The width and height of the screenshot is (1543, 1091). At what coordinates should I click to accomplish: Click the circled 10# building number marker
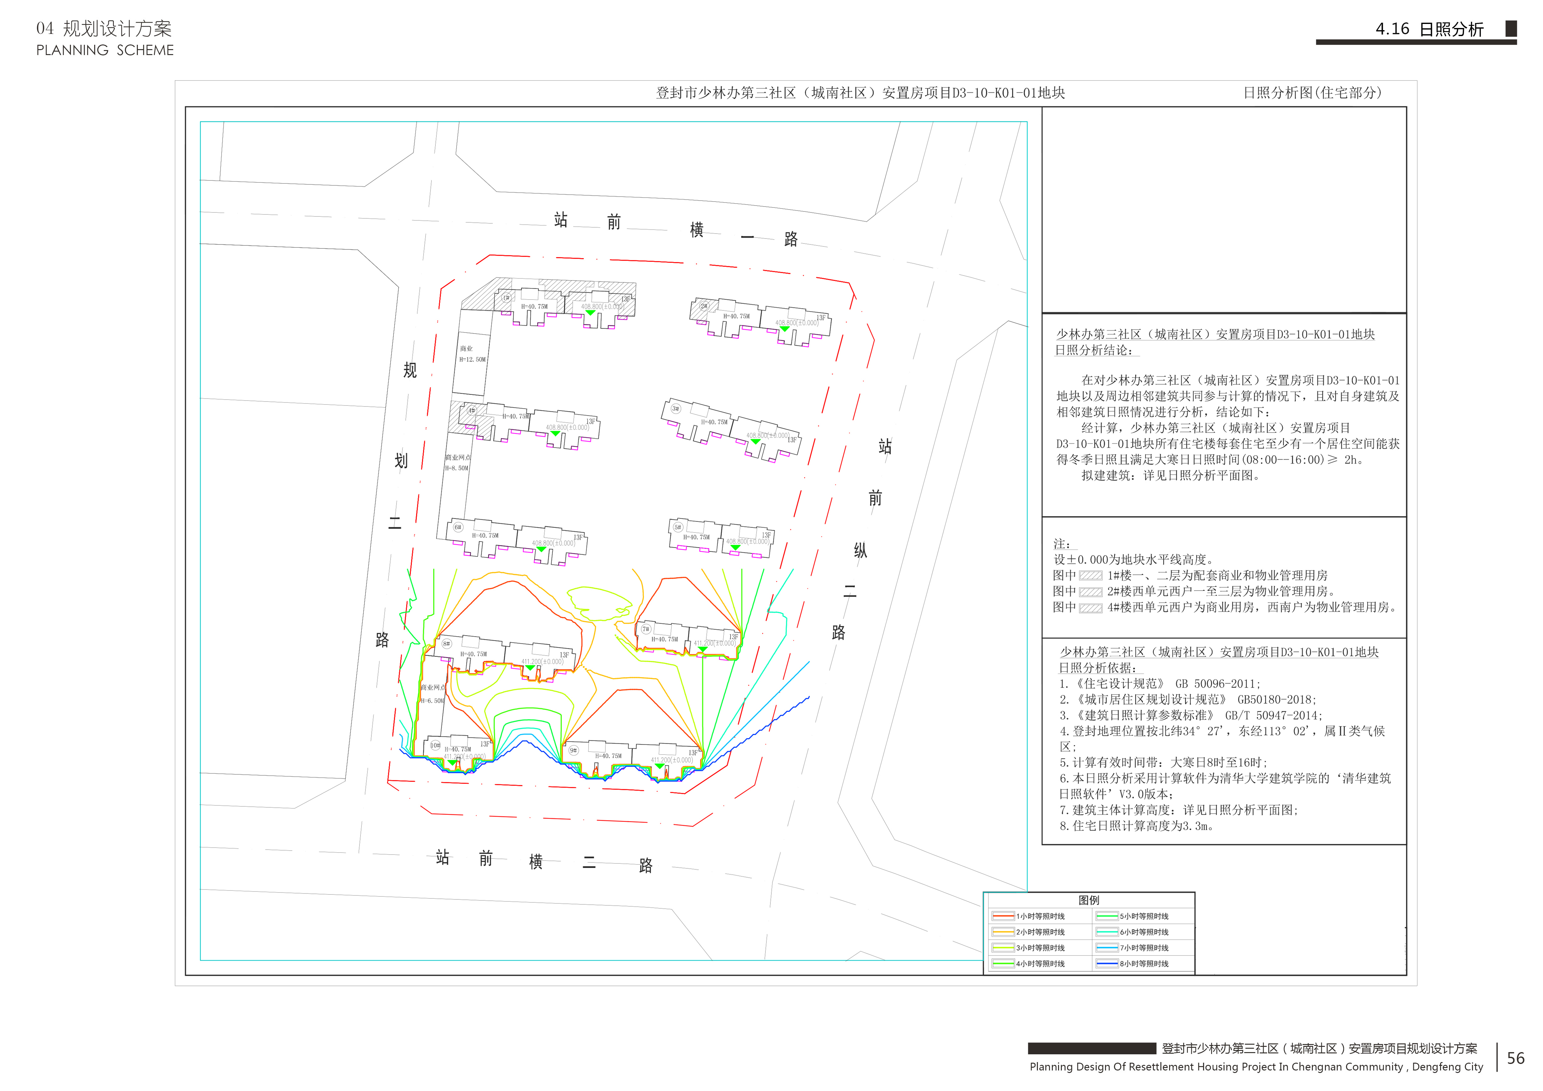(435, 746)
